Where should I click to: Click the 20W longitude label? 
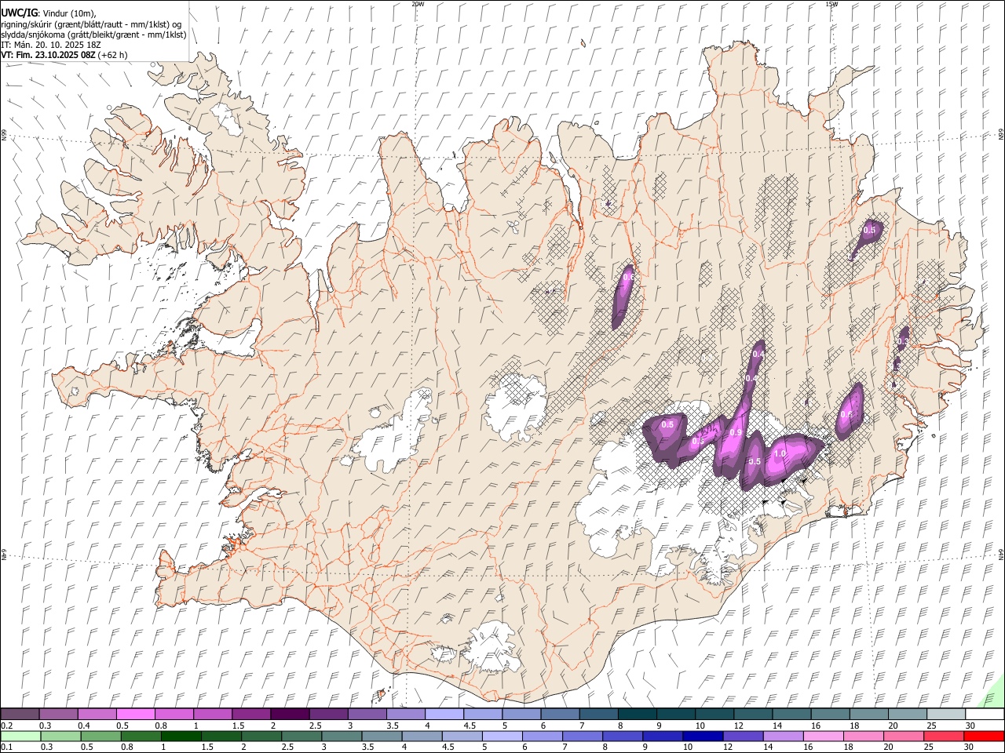(x=418, y=4)
